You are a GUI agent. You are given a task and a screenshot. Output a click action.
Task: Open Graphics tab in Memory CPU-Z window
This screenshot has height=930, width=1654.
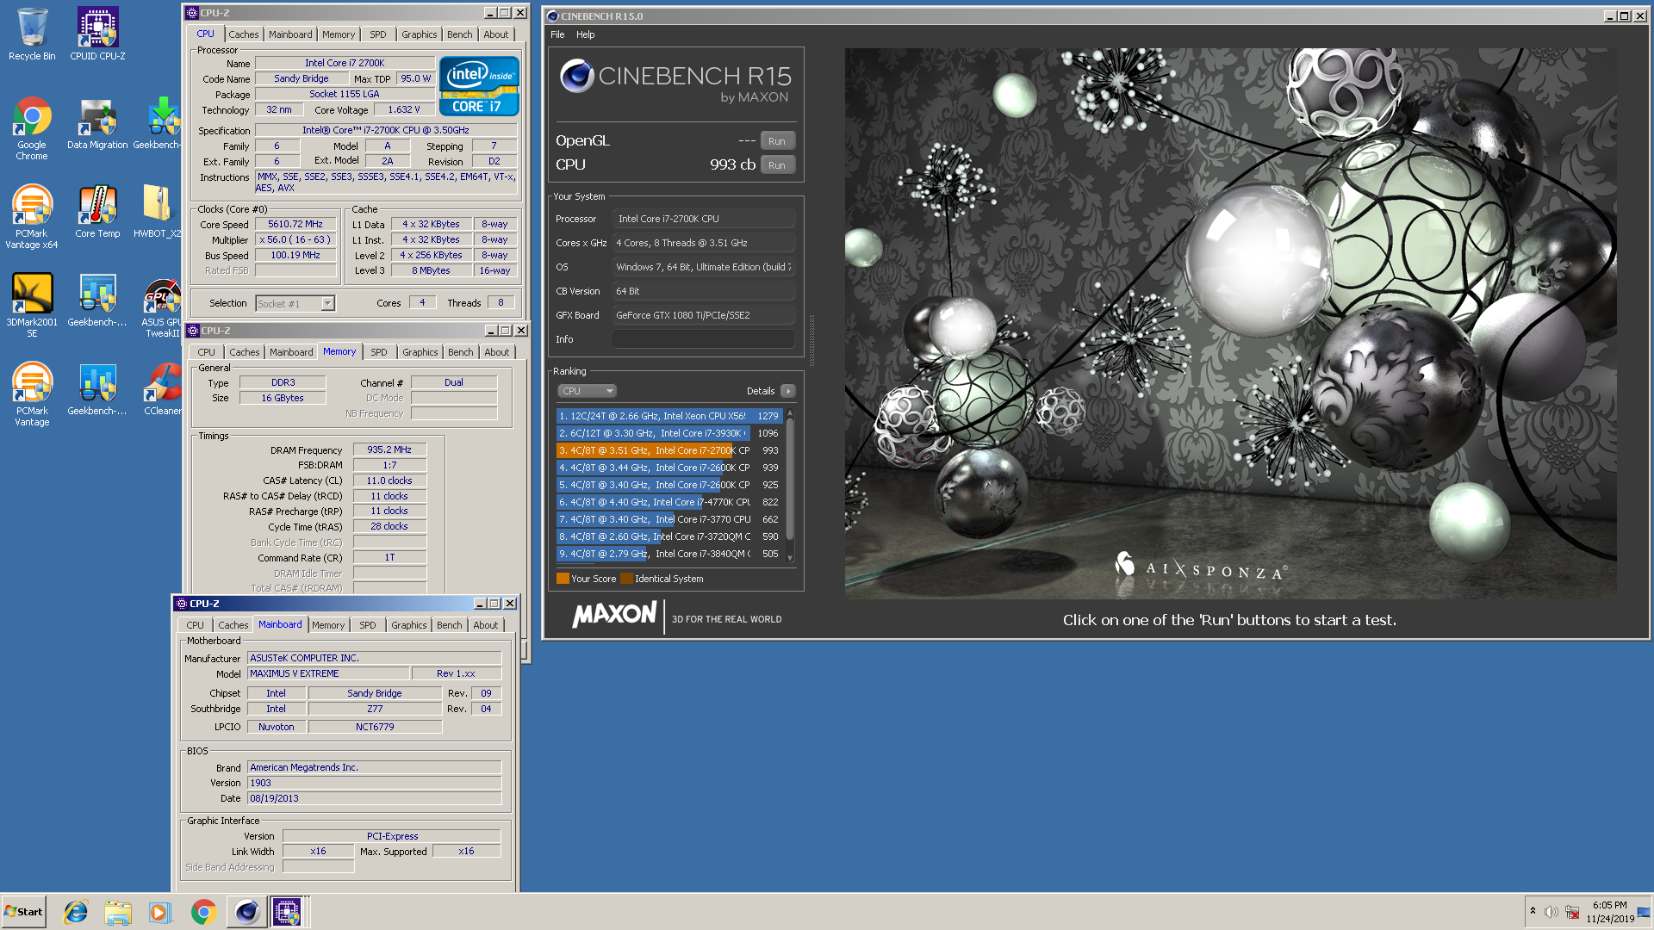[420, 352]
